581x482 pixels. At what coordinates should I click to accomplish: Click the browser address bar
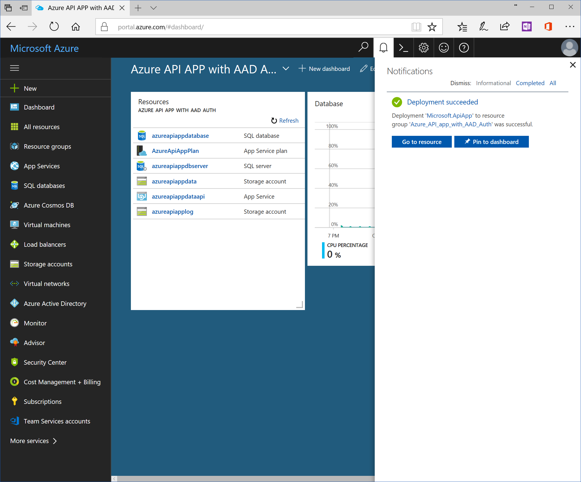coord(252,27)
